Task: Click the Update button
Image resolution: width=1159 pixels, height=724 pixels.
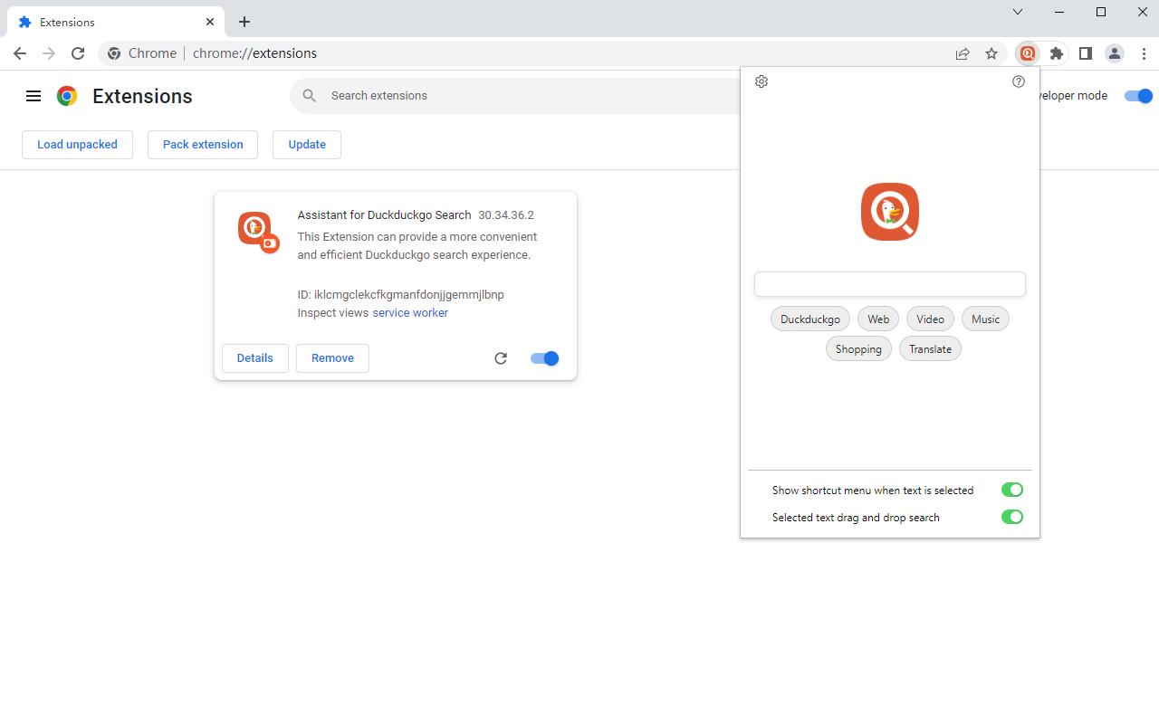Action: [307, 145]
